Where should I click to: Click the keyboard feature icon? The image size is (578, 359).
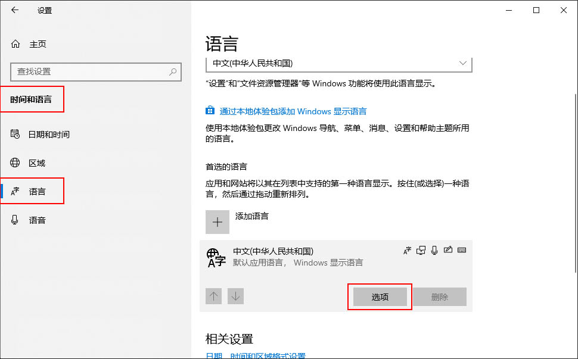pyautogui.click(x=462, y=250)
